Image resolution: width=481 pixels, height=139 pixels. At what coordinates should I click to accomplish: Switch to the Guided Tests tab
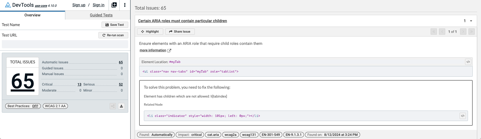click(101, 15)
